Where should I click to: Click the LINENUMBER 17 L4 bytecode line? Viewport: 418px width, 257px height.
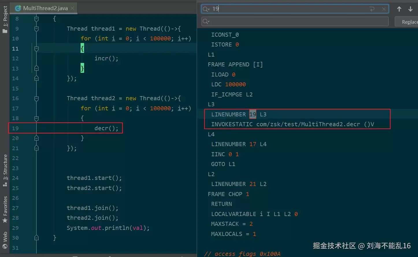click(239, 144)
